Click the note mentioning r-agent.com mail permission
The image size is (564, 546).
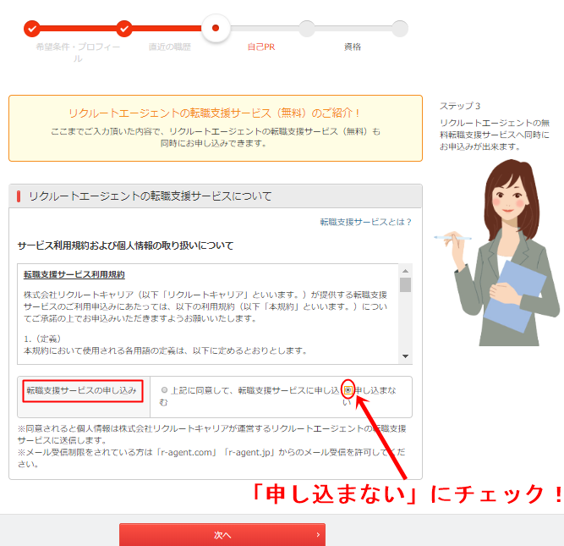[x=211, y=458]
